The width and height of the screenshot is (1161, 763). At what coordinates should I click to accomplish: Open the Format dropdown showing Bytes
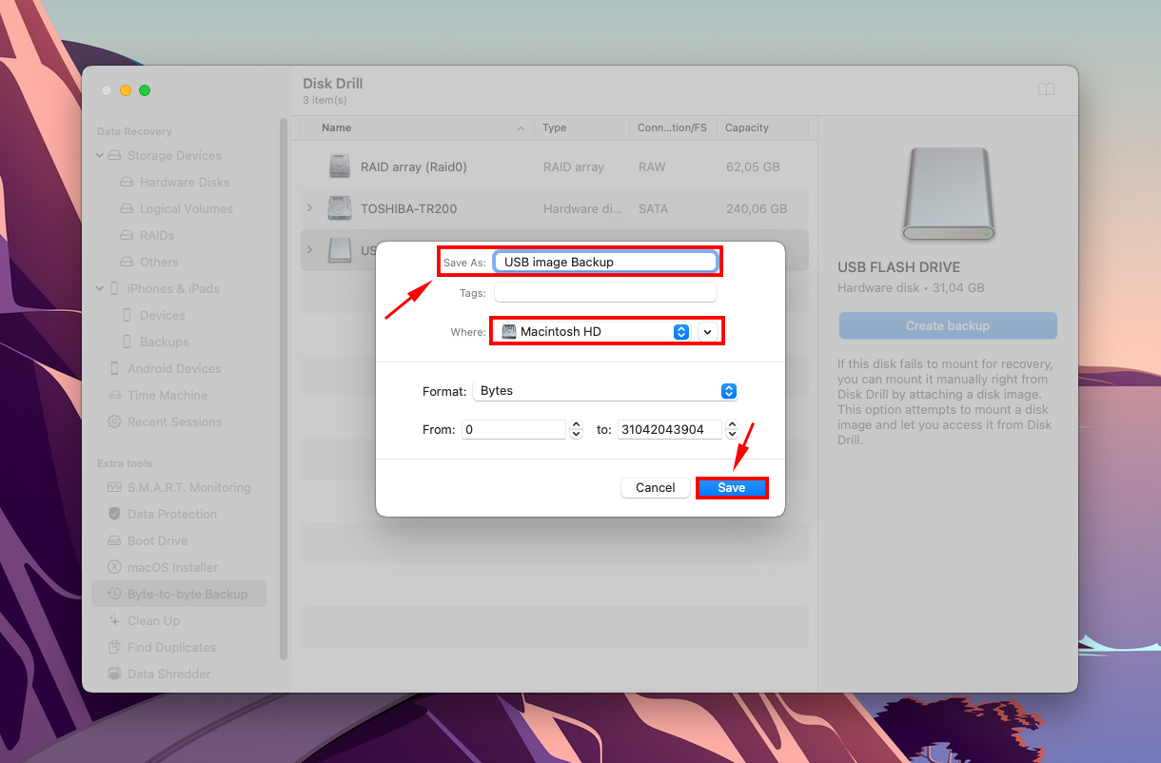(728, 390)
